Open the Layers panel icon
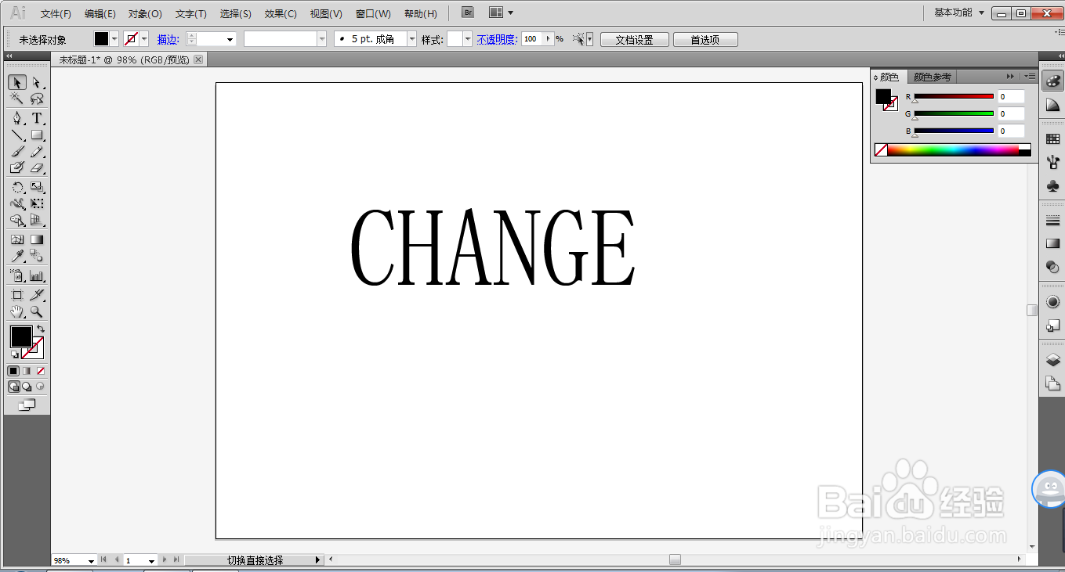The image size is (1065, 572). pos(1052,360)
